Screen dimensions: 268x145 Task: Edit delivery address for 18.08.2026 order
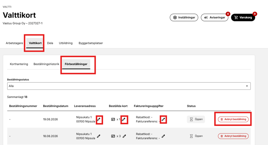(x=99, y=136)
